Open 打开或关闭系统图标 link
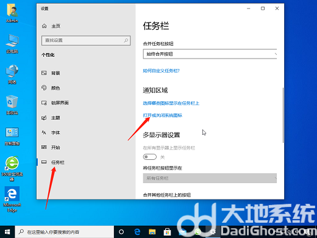Viewport: 317px width, 238px height. coord(163,115)
